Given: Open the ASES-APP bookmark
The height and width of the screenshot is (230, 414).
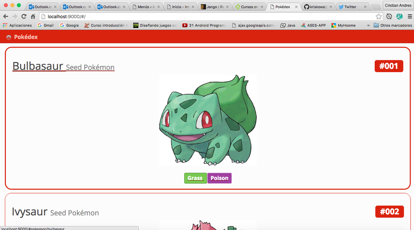Looking at the screenshot, I should (x=313, y=25).
